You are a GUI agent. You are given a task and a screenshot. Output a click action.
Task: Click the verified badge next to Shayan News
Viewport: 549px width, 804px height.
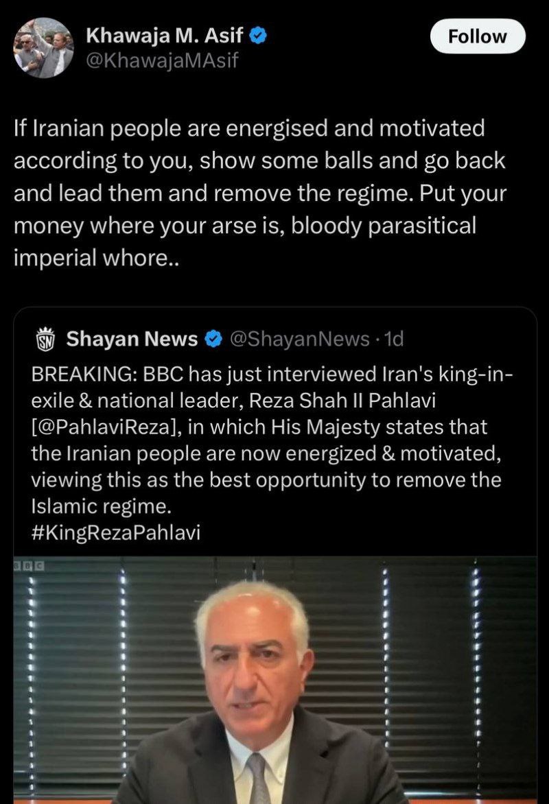coord(214,338)
